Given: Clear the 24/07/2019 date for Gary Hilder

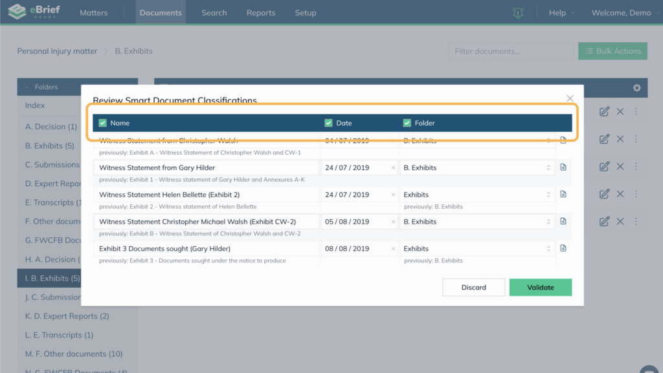Looking at the screenshot, I should click(x=393, y=168).
